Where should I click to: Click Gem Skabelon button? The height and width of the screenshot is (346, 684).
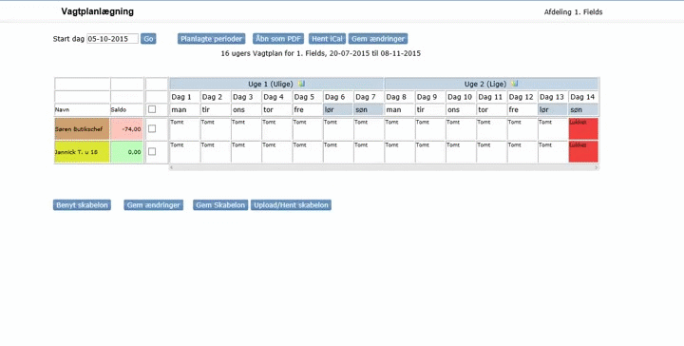click(220, 205)
